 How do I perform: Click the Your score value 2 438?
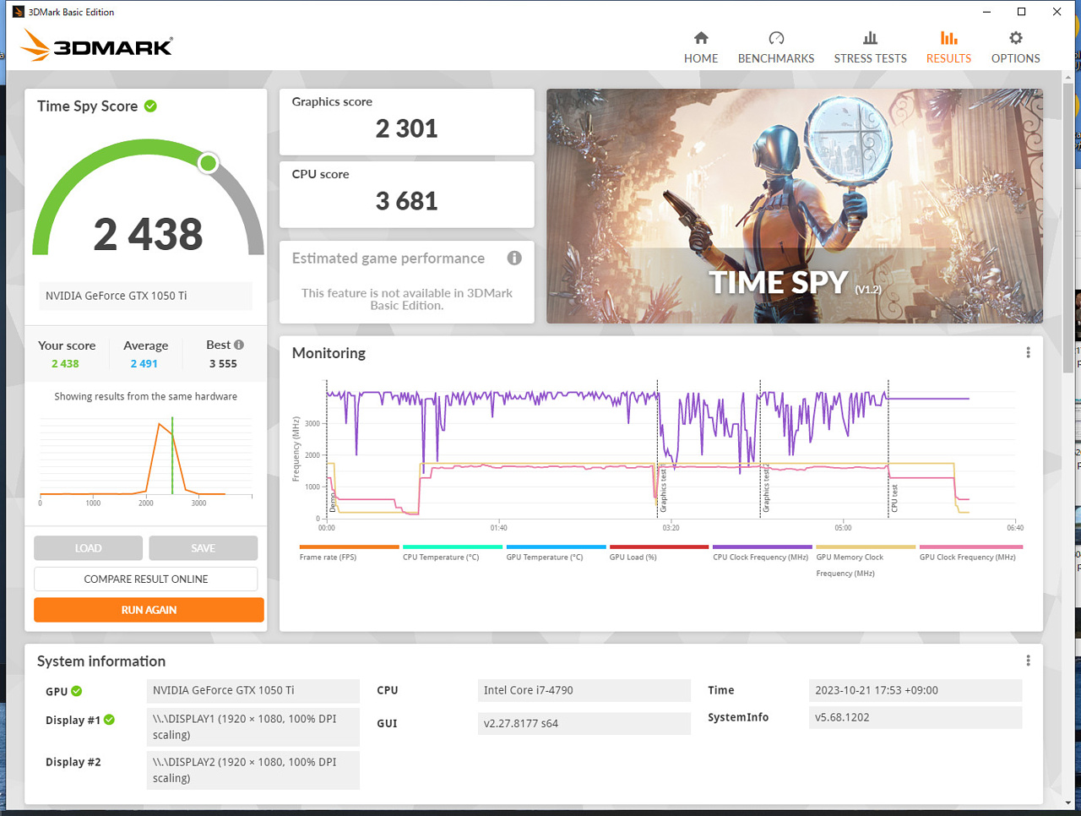(x=65, y=363)
